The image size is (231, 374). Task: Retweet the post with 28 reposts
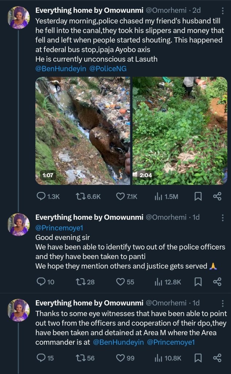pos(80,282)
